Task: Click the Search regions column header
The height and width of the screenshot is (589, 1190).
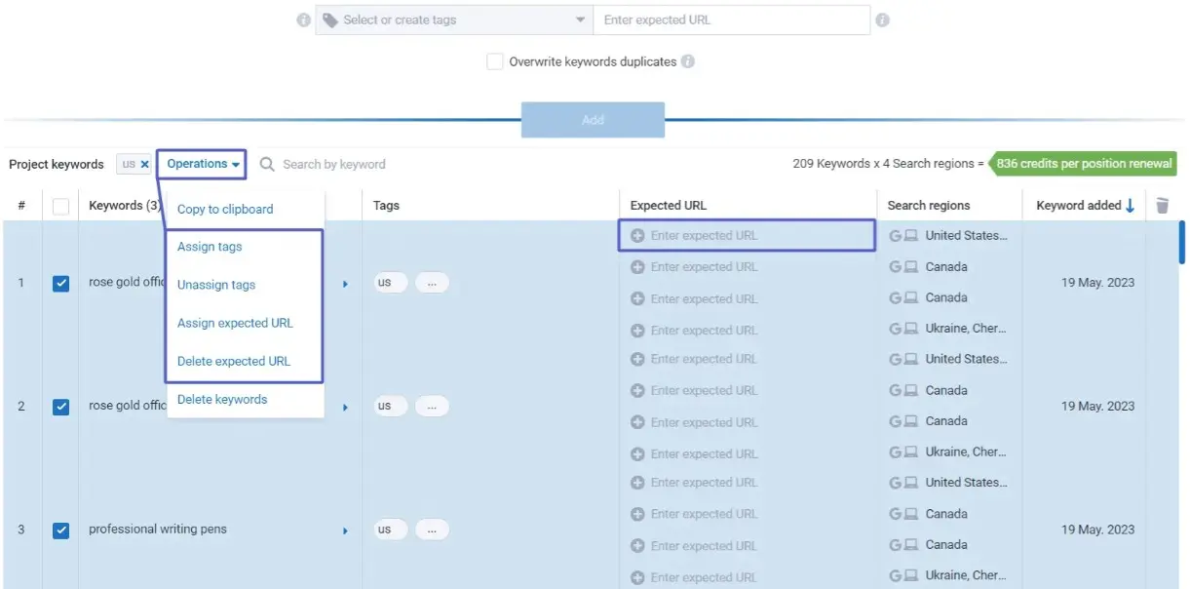Action: (929, 206)
